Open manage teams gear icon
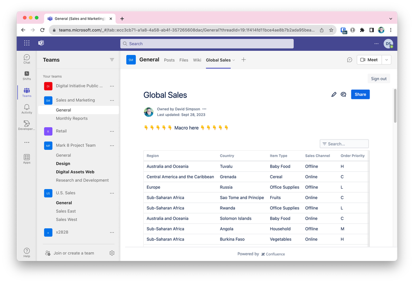 pyautogui.click(x=112, y=253)
